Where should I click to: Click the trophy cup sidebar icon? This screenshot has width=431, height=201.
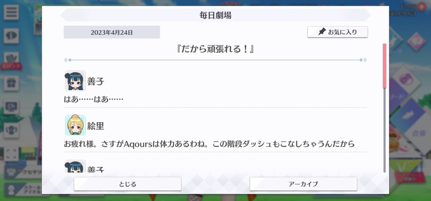pos(11,131)
